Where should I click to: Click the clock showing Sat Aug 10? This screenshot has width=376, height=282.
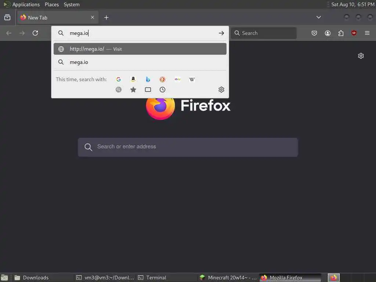352,4
